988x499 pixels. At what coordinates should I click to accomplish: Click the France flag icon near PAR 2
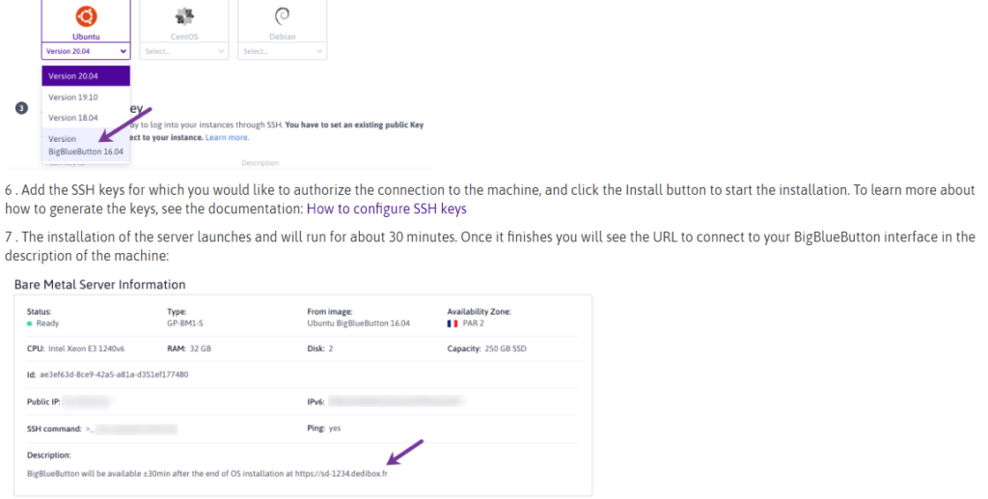[x=453, y=323]
